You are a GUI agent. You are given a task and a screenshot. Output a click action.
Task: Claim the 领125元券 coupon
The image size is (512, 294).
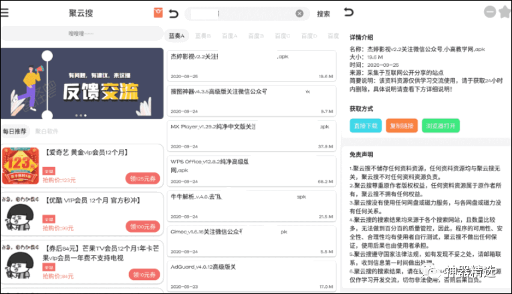point(142,178)
